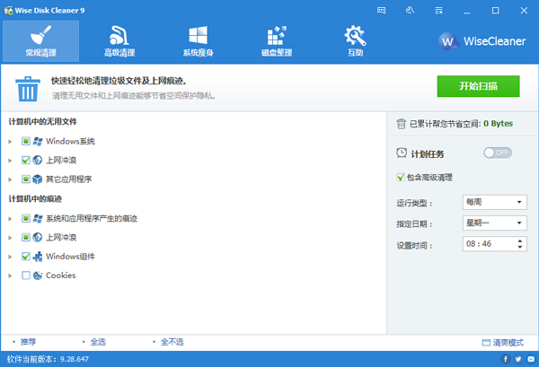
Task: Open feedback message icon in title bar
Action: 381,10
